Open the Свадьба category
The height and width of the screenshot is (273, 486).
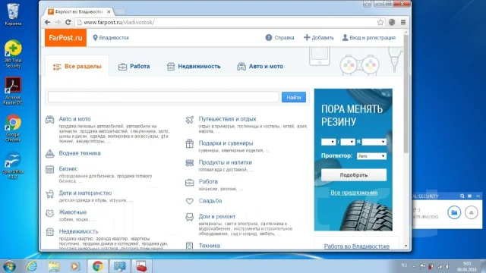tap(210, 201)
